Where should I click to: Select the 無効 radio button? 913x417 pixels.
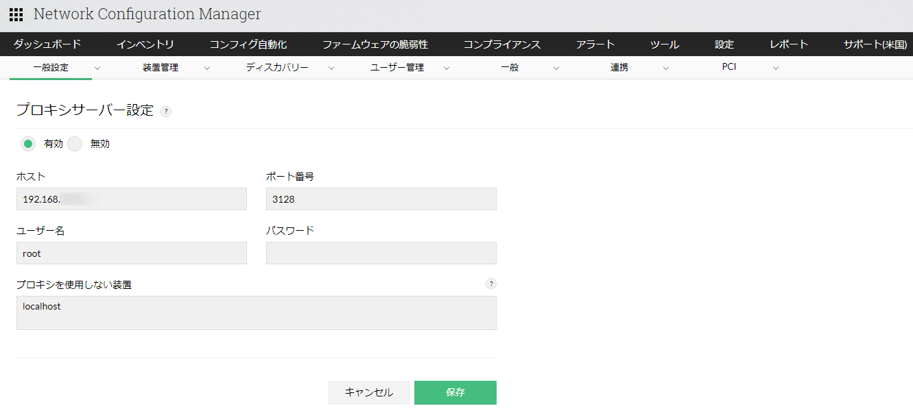click(75, 144)
